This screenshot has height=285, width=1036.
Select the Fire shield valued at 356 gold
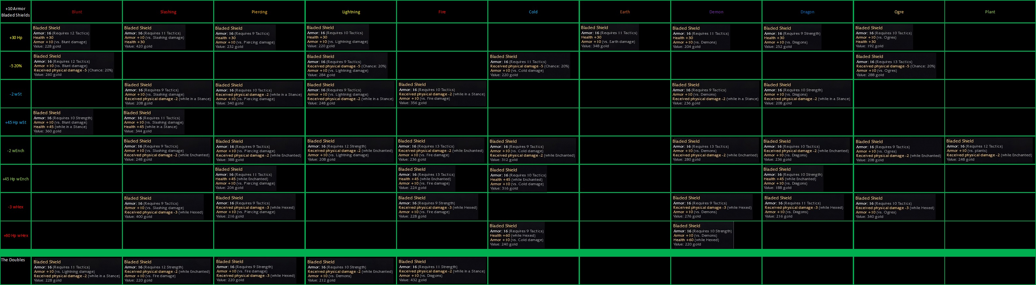coord(442,94)
